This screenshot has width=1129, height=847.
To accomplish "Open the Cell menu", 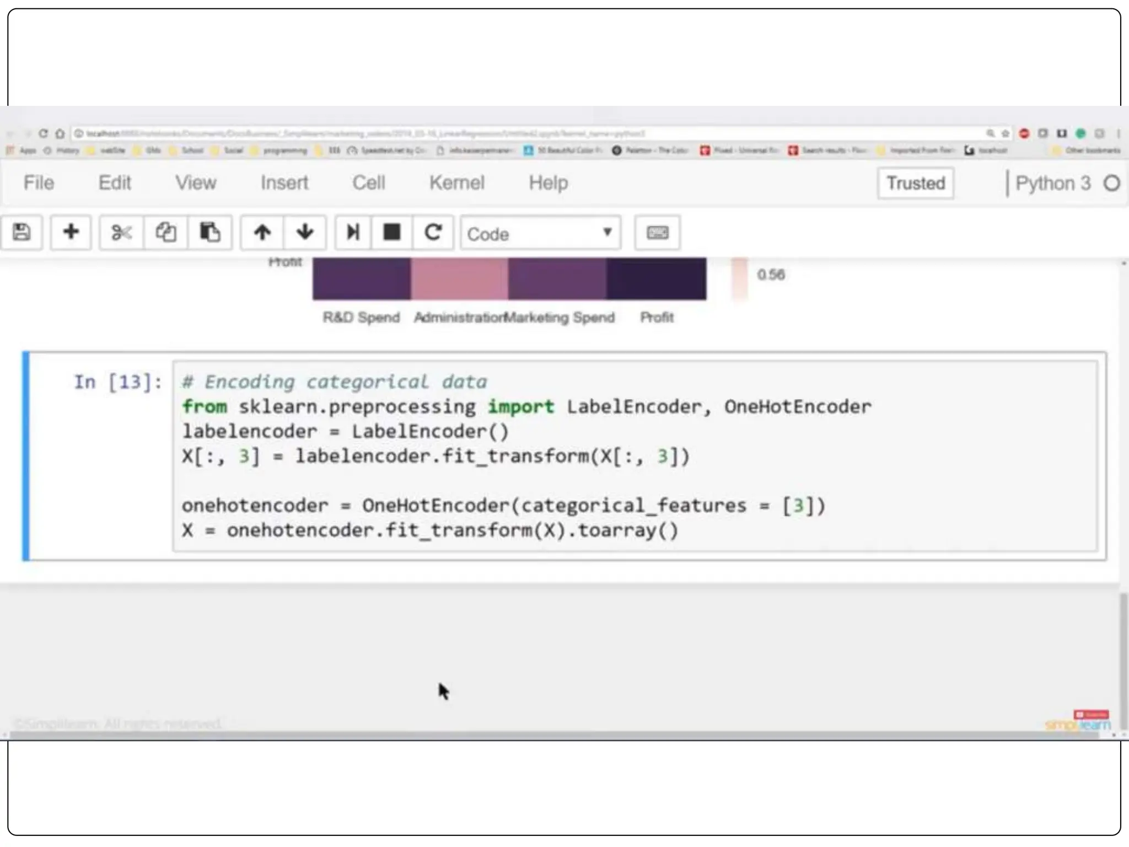I will [x=368, y=183].
